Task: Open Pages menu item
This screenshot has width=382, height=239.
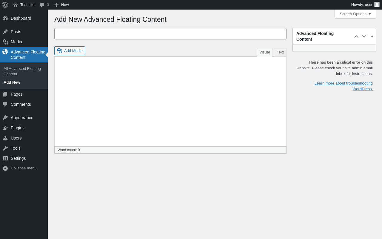Action: [24, 94]
